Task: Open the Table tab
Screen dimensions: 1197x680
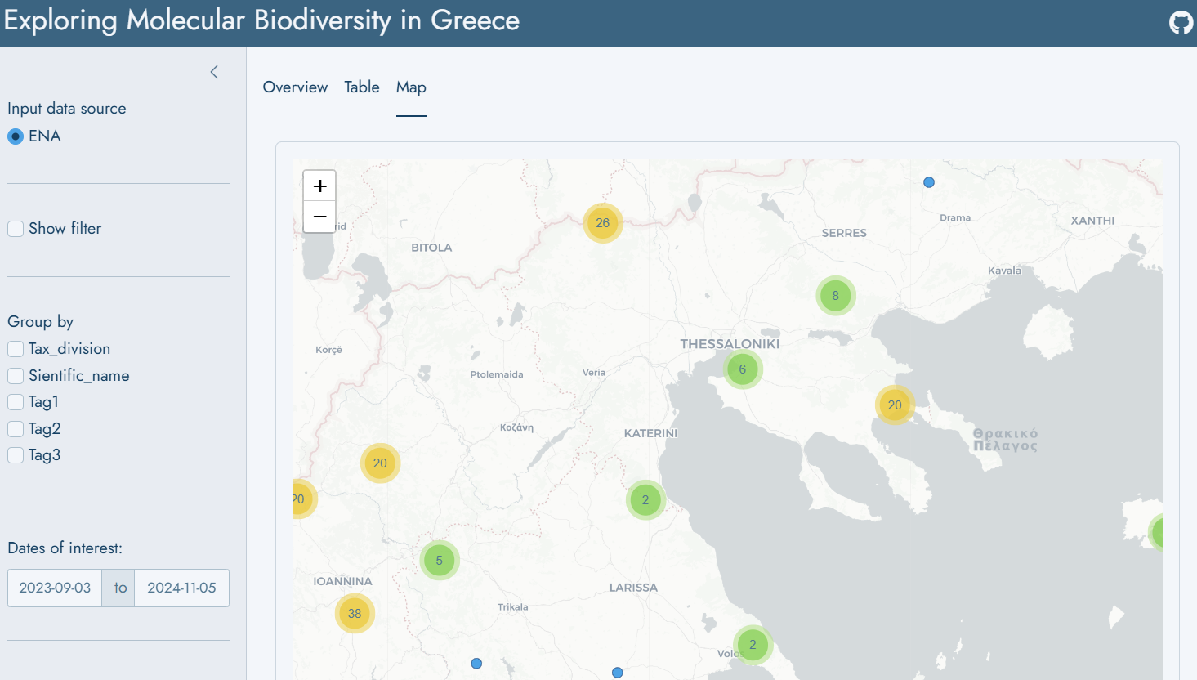Action: tap(361, 87)
